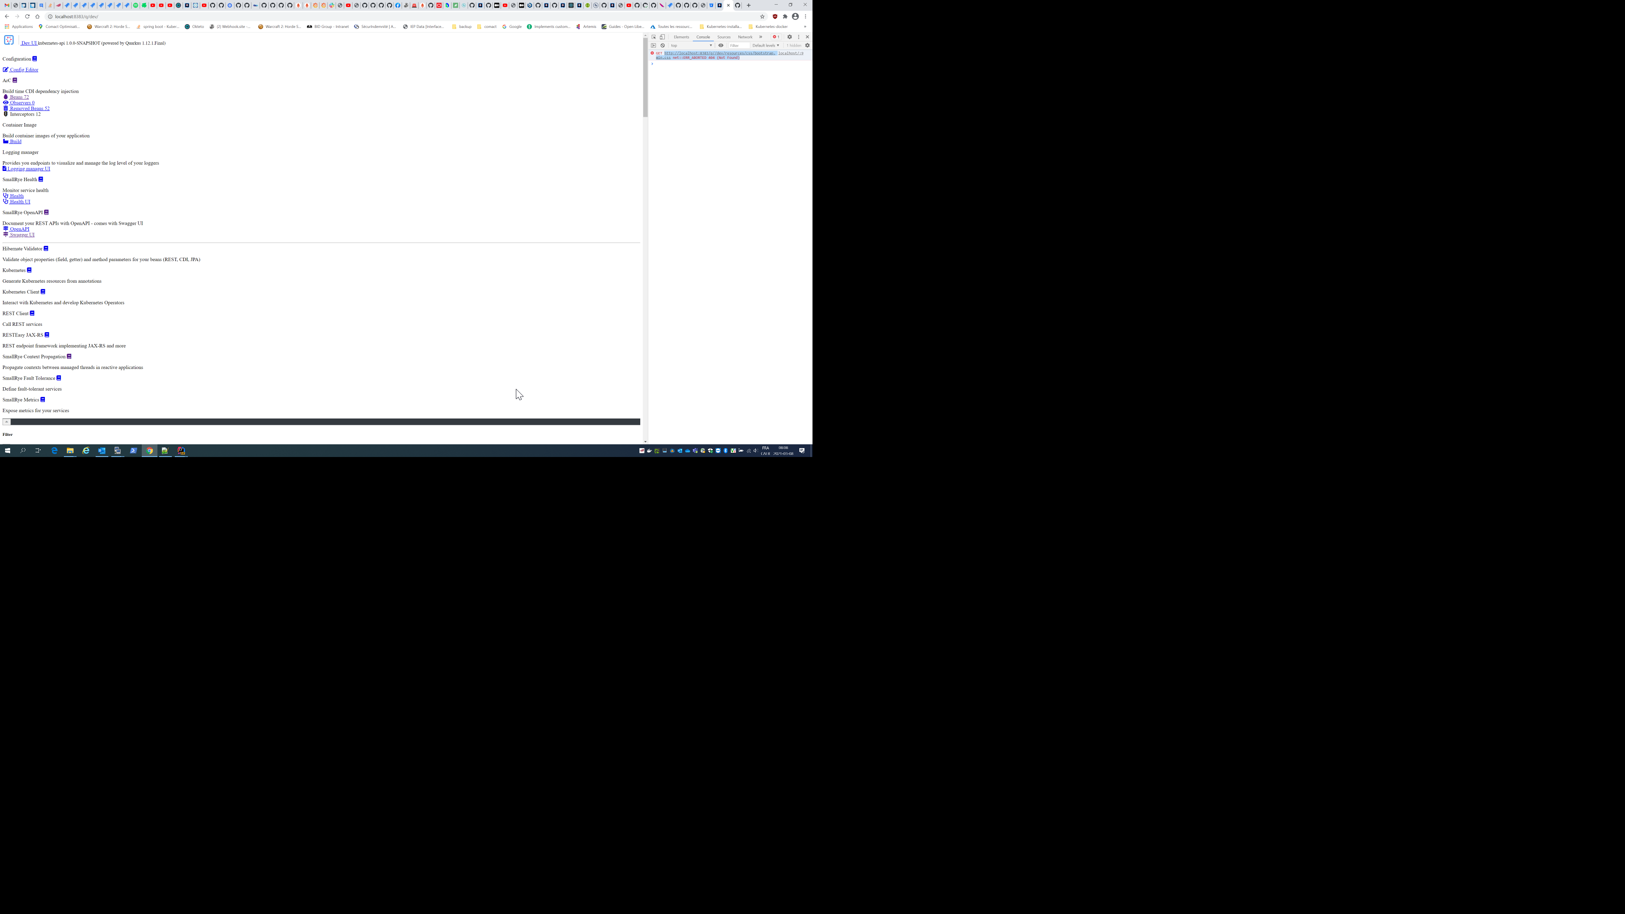This screenshot has height=914, width=1625.
Task: Open the Swagger UI link
Action: click(22, 235)
